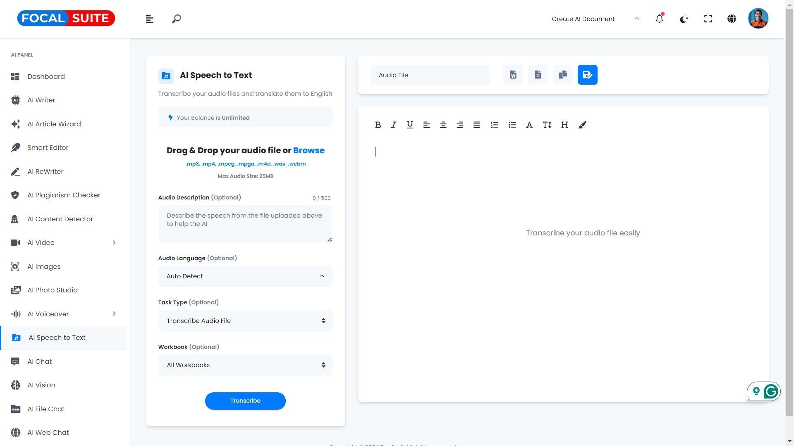Viewport: 794px width, 446px height.
Task: Click the Browse link
Action: coord(309,150)
